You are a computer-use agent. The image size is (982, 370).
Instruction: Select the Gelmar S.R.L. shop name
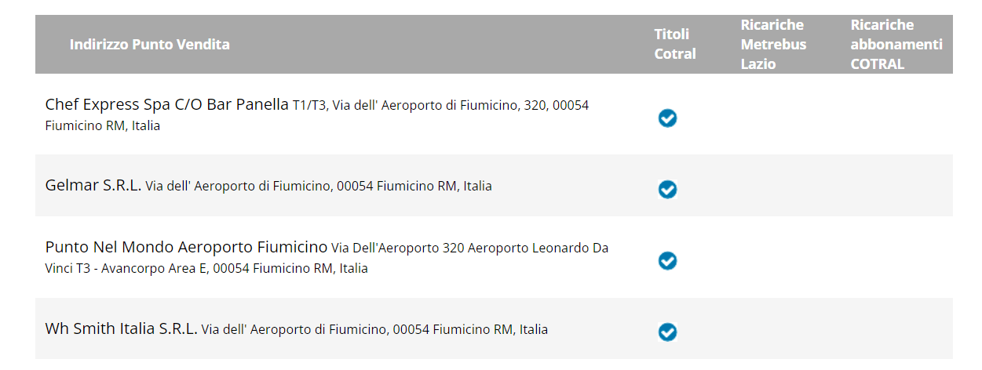pyautogui.click(x=93, y=186)
